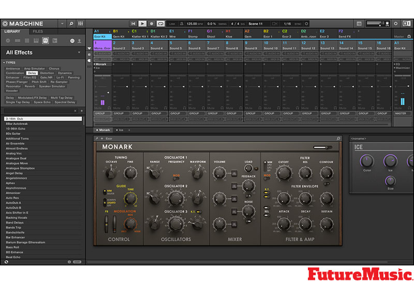The image size is (414, 284).
Task: Toggle Oscillator 1 mixer on/off square button
Action: [234, 173]
